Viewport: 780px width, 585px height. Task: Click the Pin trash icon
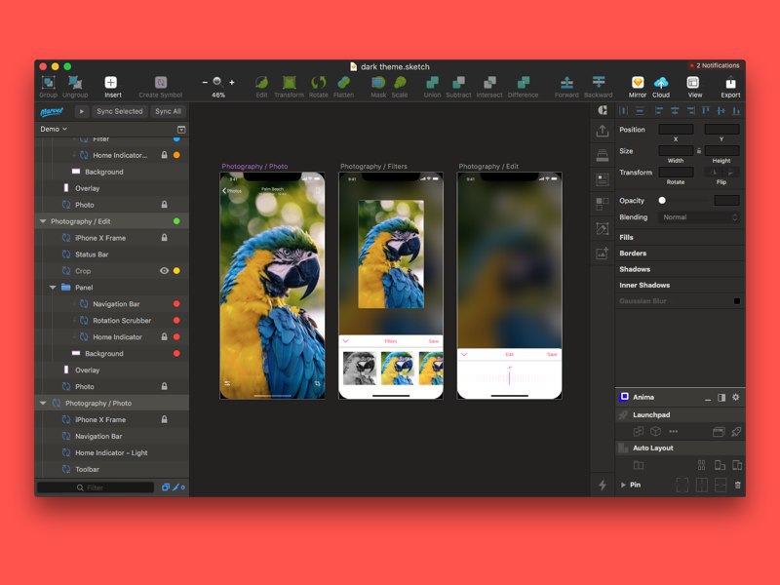point(738,485)
